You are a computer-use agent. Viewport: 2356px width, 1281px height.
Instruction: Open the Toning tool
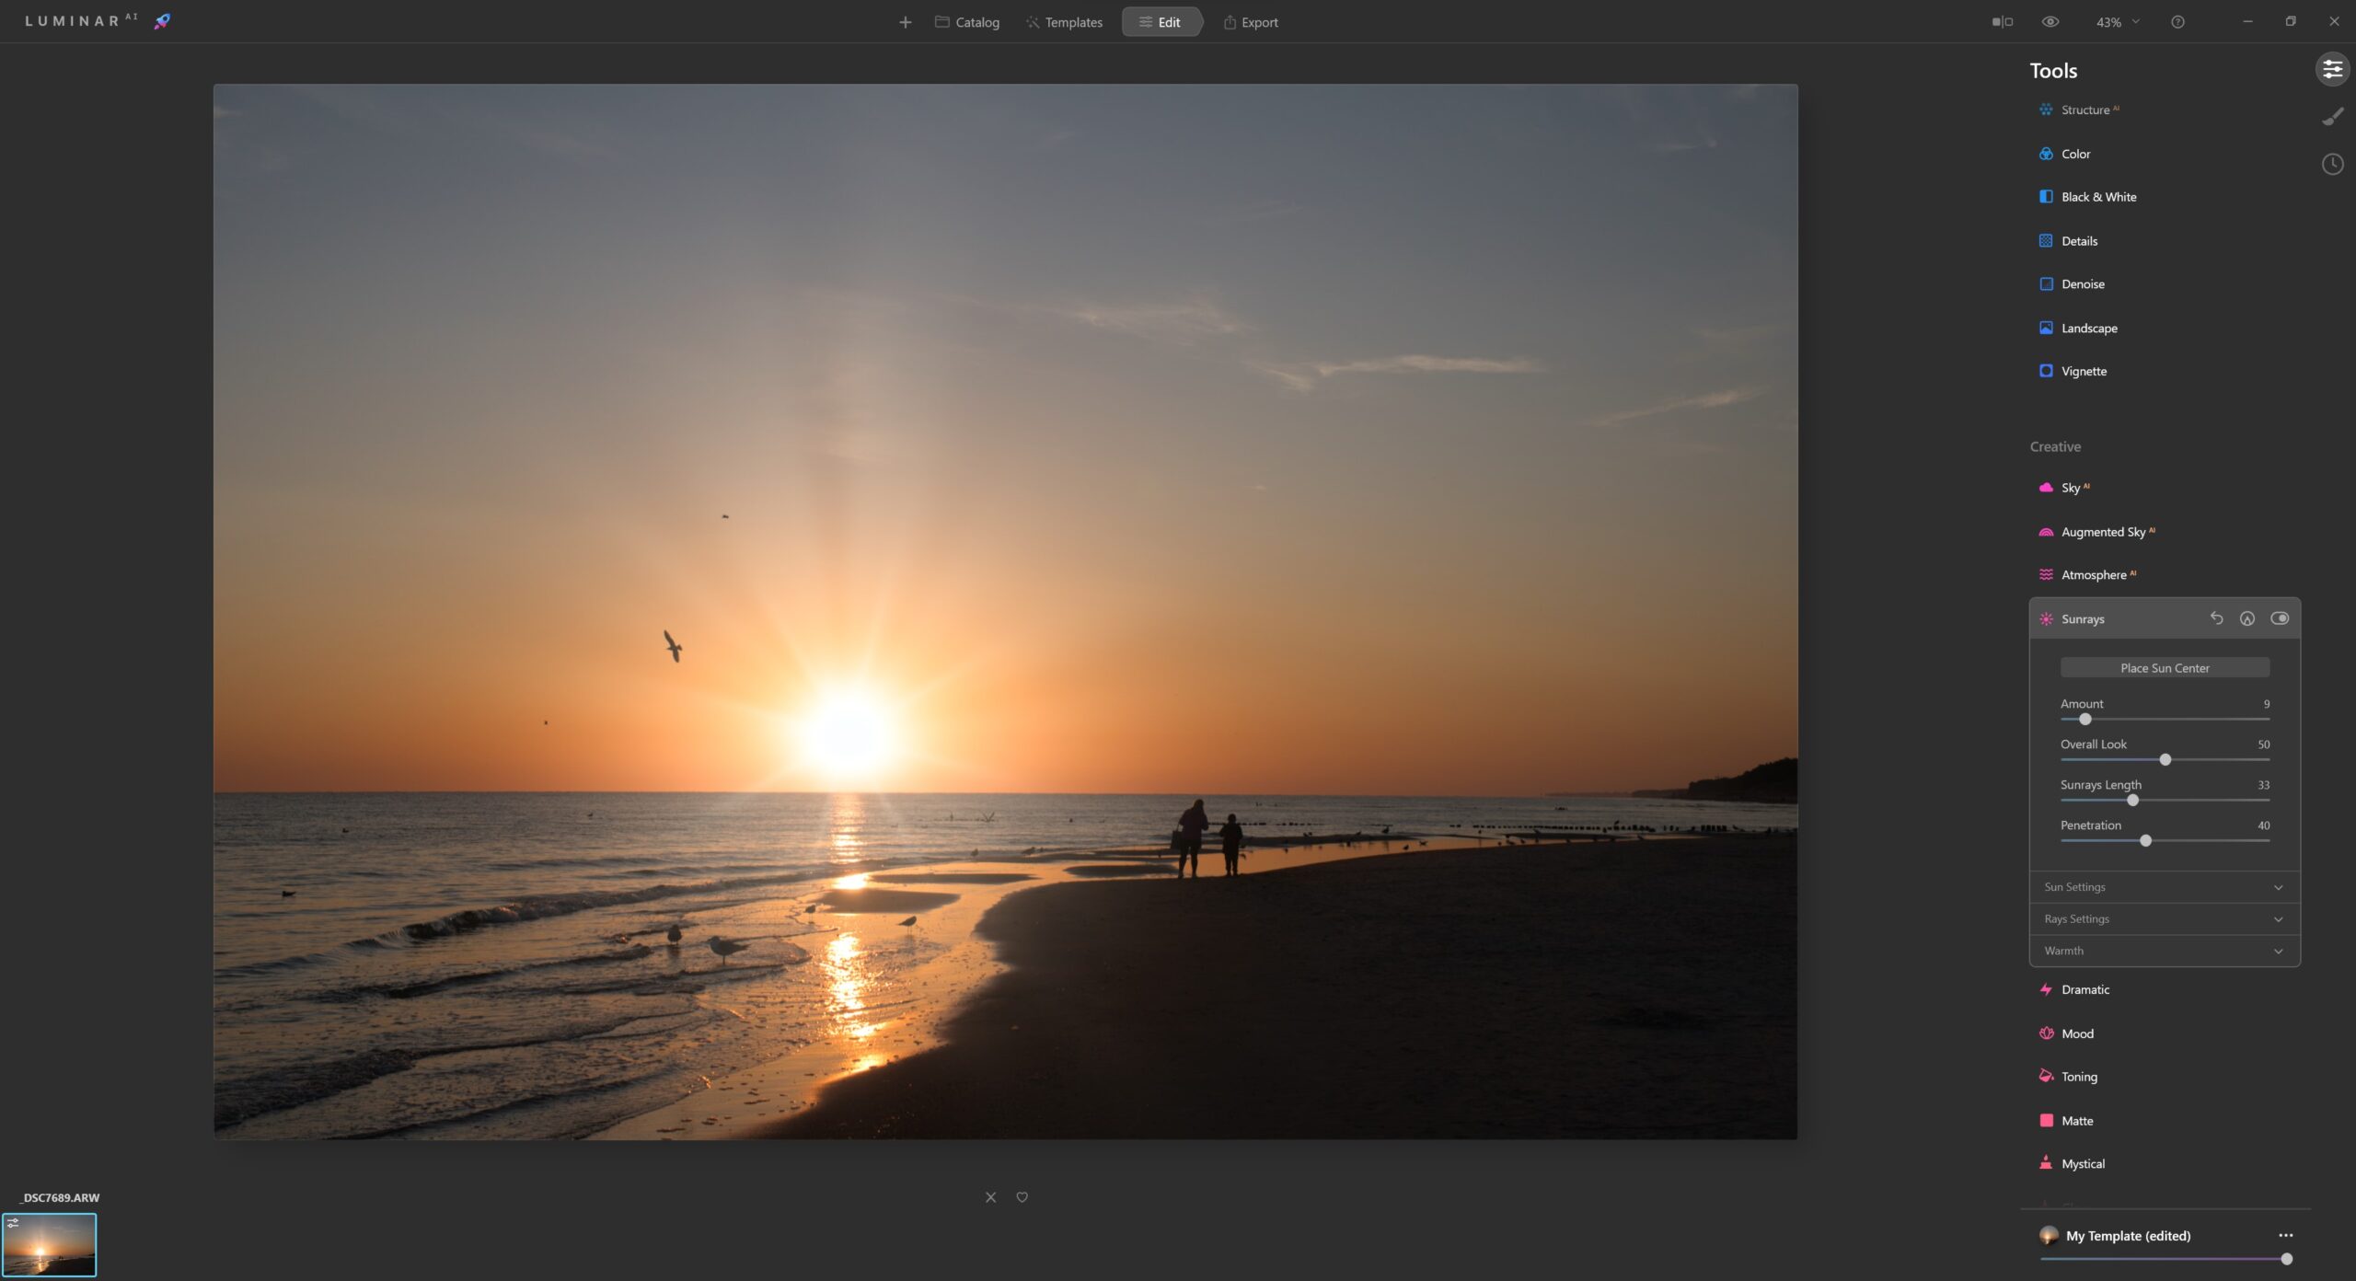click(x=2069, y=1077)
